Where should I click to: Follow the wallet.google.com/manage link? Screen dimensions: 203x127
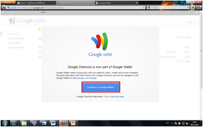click(x=84, y=78)
